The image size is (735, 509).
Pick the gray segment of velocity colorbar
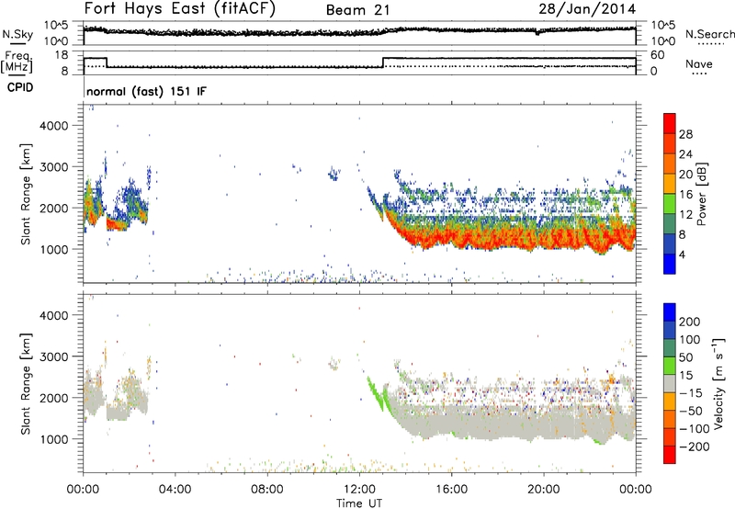[x=670, y=383]
